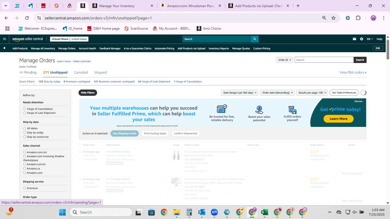Open the View FBA orders link
The width and height of the screenshot is (390, 219).
(x=353, y=72)
